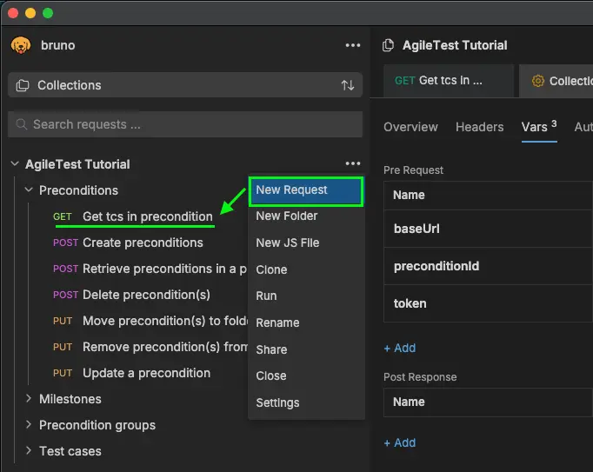
Task: Select the Precondition groups folder label
Action: coord(97,425)
